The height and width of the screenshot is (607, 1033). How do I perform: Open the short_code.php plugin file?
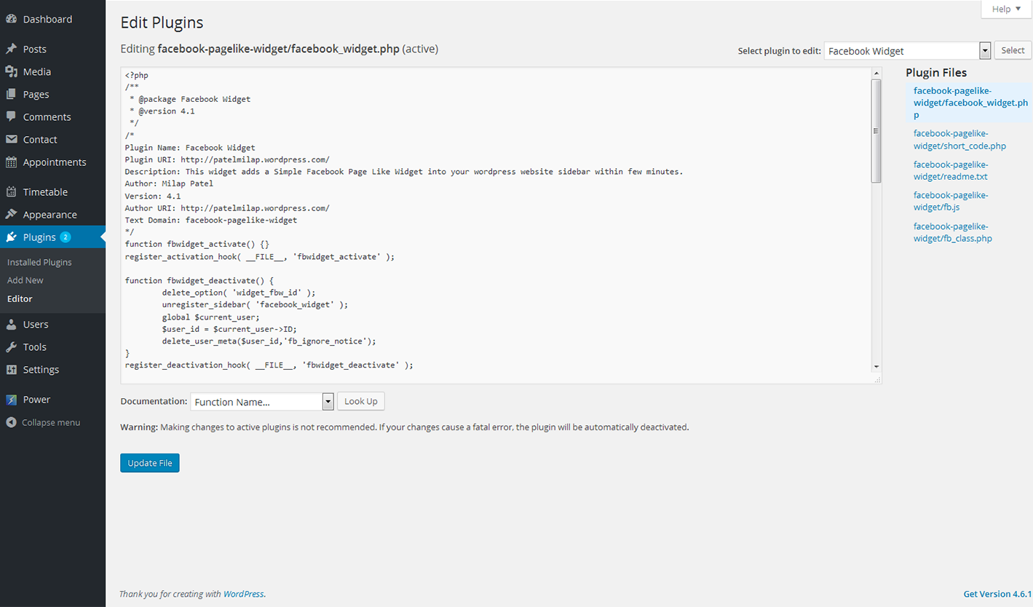(959, 140)
